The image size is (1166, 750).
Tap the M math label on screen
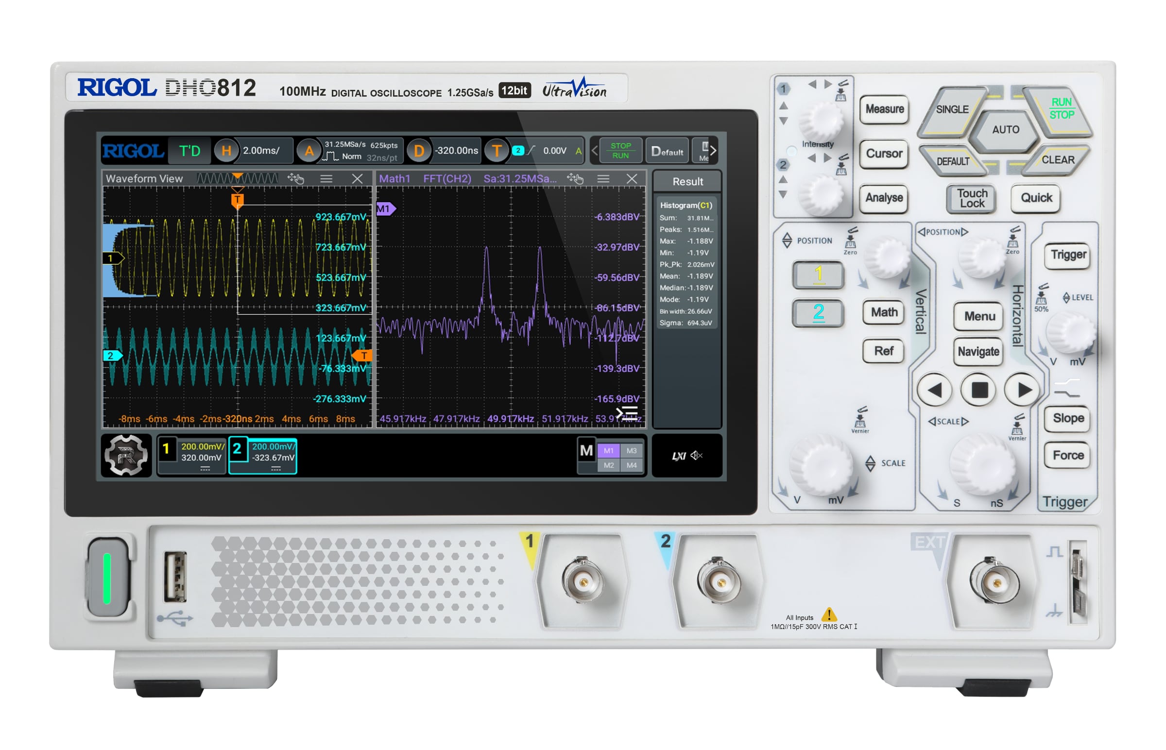586,450
